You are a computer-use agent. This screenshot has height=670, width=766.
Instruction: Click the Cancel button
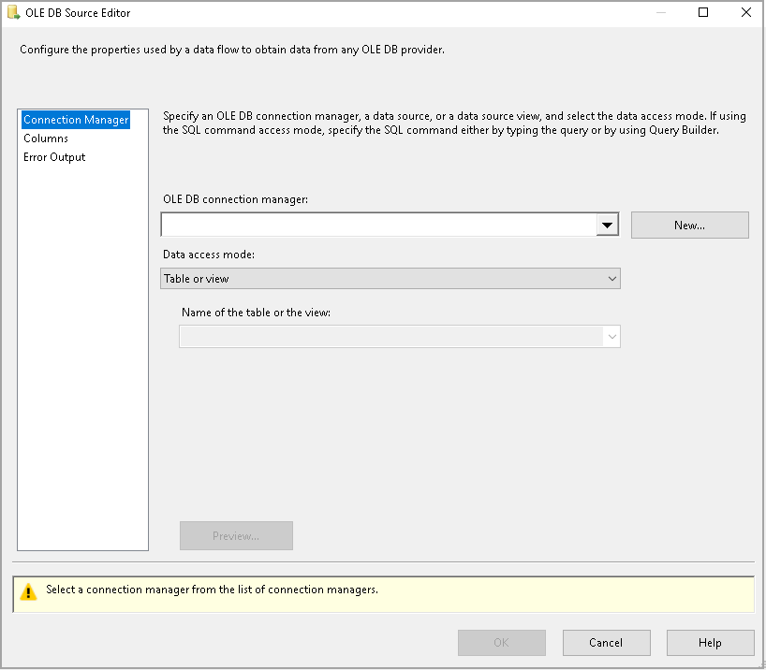(606, 643)
